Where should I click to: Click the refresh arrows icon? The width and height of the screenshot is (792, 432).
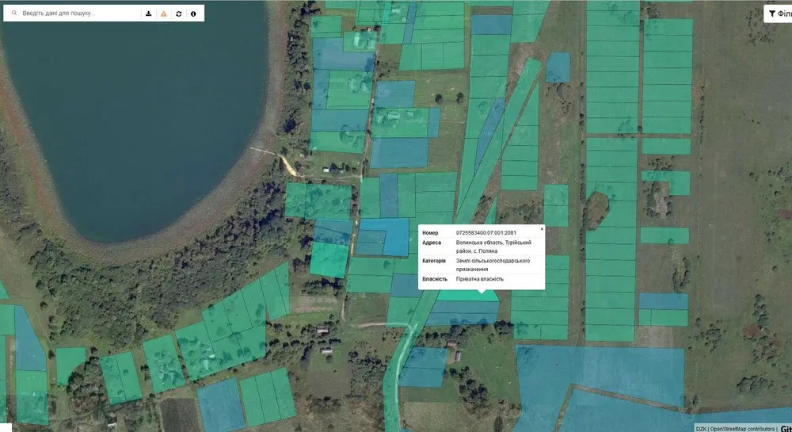pos(179,13)
